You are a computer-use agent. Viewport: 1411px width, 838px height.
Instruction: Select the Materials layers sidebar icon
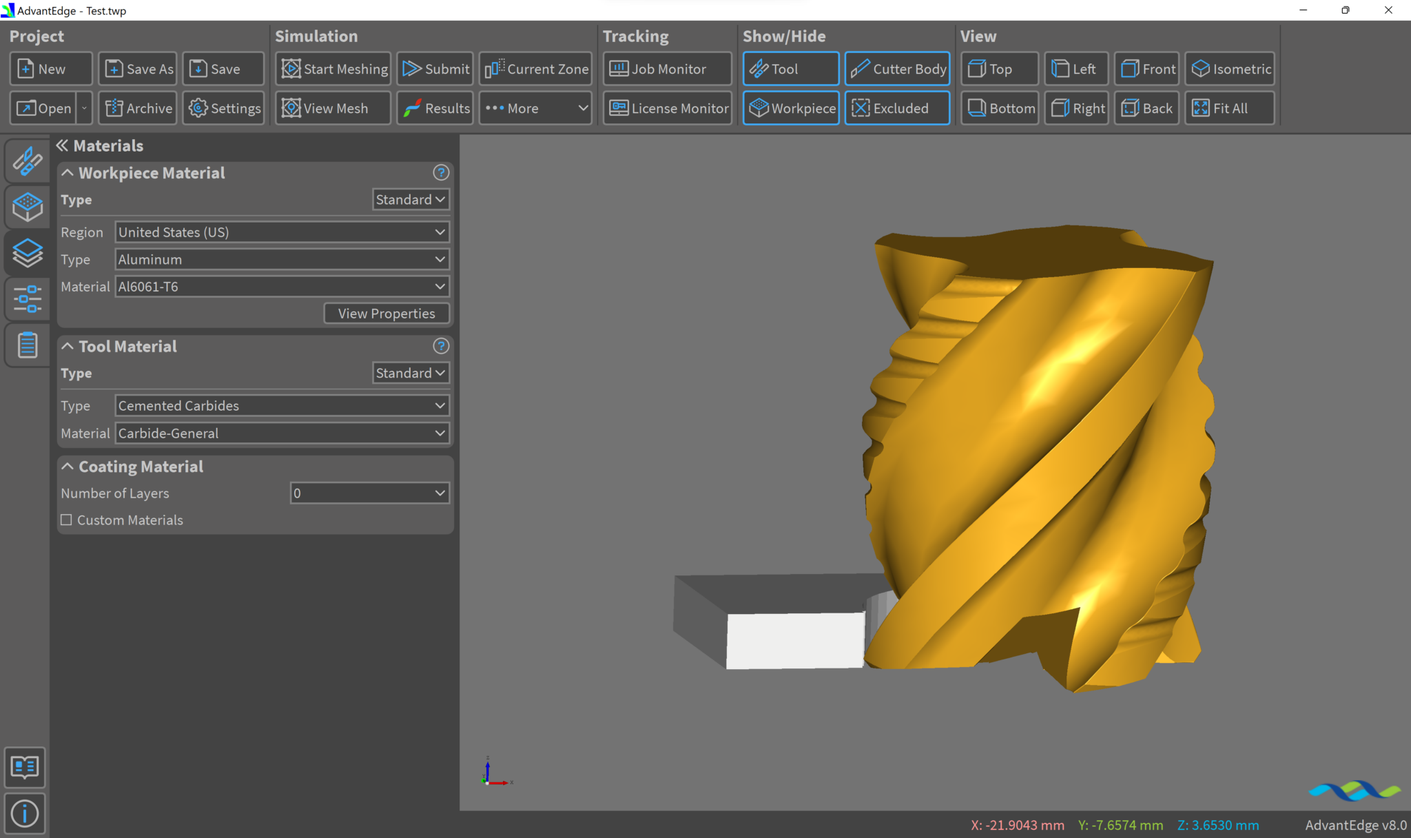tap(28, 253)
